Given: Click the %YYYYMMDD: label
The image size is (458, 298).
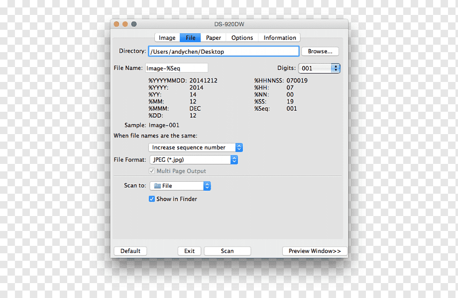Looking at the screenshot, I should 167,80.
